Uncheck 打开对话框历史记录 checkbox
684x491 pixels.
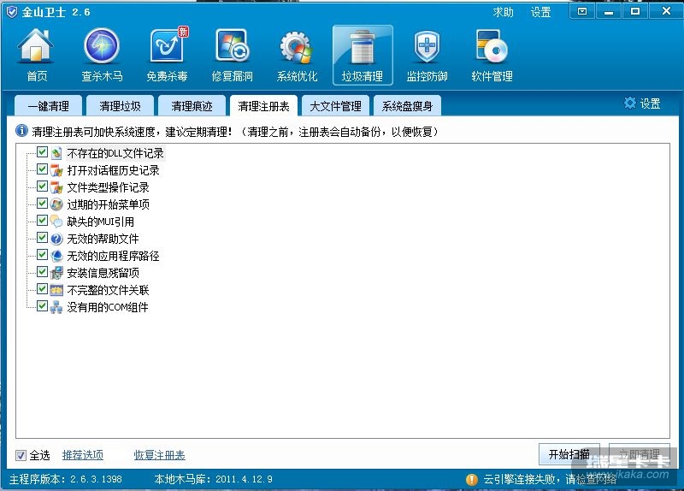pos(42,169)
